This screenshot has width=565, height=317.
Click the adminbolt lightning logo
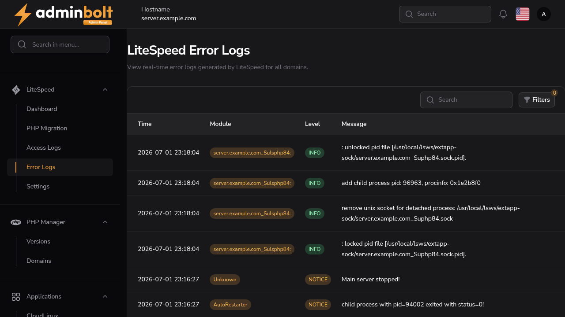coord(63,15)
